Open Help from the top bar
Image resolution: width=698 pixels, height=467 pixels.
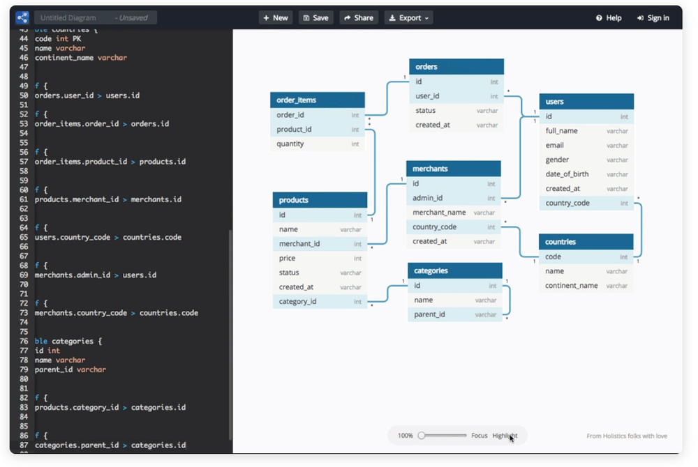609,18
